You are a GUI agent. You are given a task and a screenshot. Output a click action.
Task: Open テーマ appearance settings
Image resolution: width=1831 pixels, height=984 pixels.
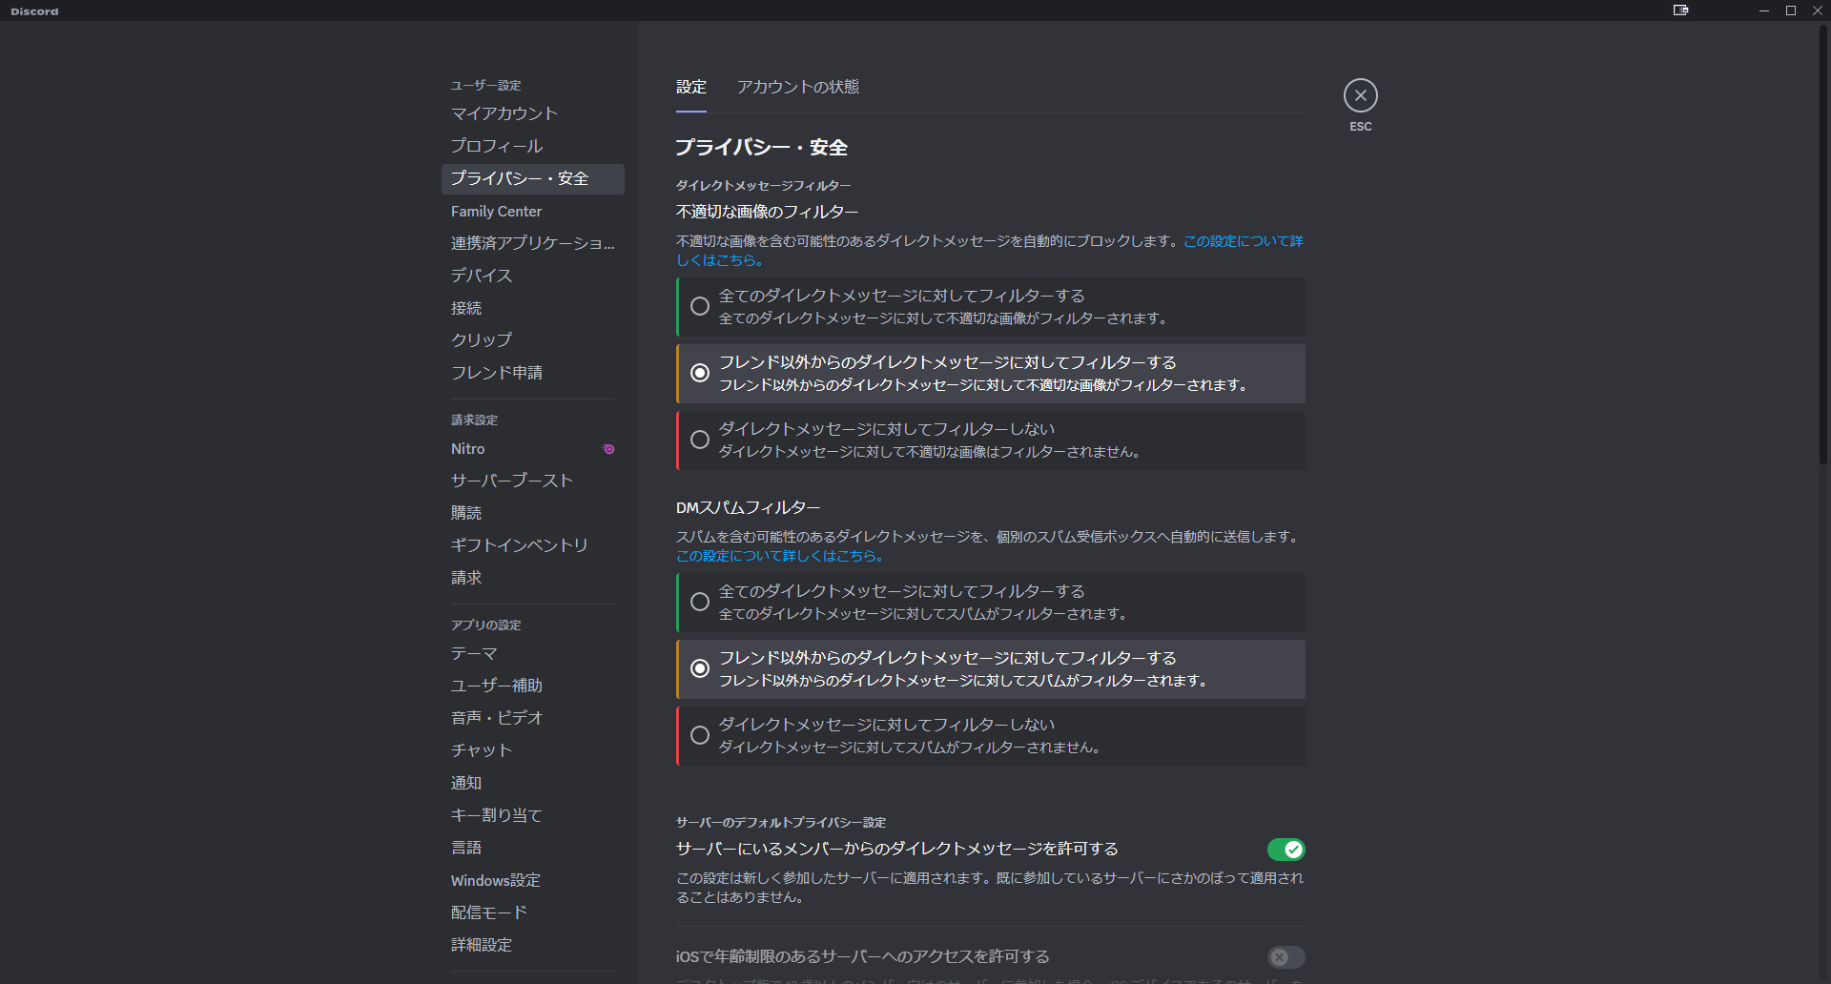tap(474, 654)
